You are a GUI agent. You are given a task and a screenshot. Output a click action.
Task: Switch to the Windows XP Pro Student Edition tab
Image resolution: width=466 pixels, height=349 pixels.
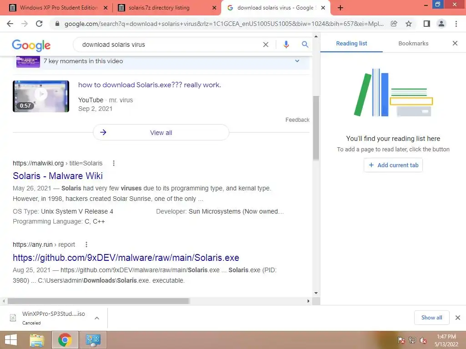pos(59,8)
